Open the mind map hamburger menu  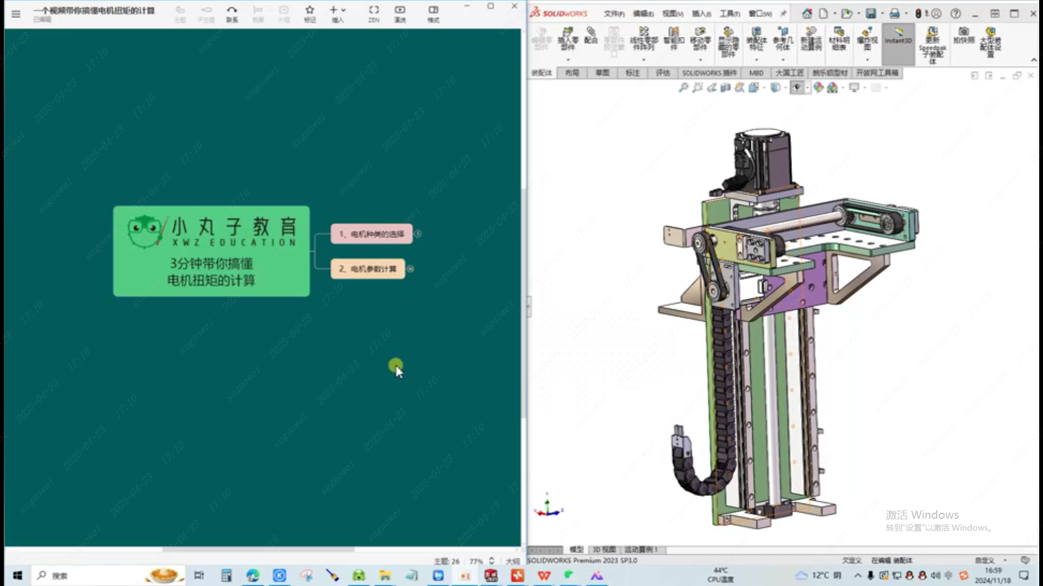point(16,14)
